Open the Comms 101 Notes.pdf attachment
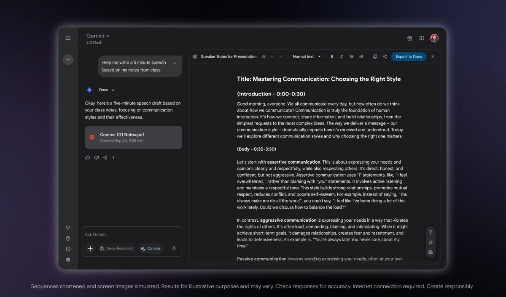Screen dimensions: 506x297 click(x=133, y=138)
